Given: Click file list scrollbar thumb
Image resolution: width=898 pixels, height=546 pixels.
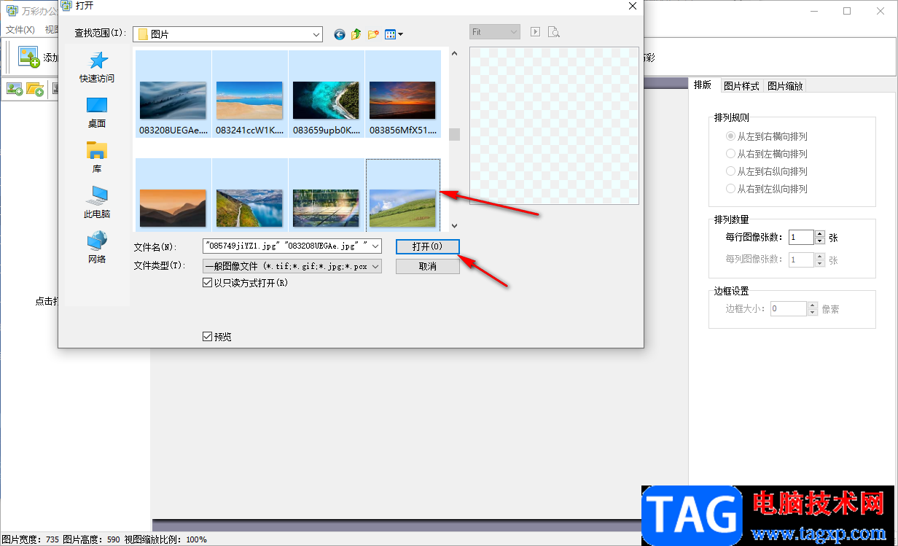Looking at the screenshot, I should click(454, 134).
